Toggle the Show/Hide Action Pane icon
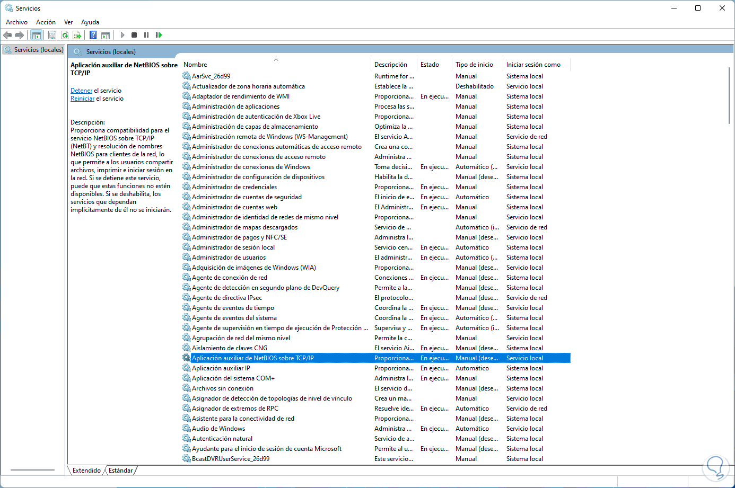735x488 pixels. [x=106, y=35]
